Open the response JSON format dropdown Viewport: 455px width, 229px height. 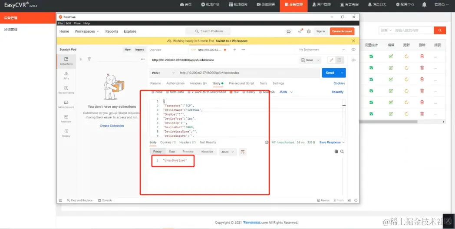tap(227, 152)
